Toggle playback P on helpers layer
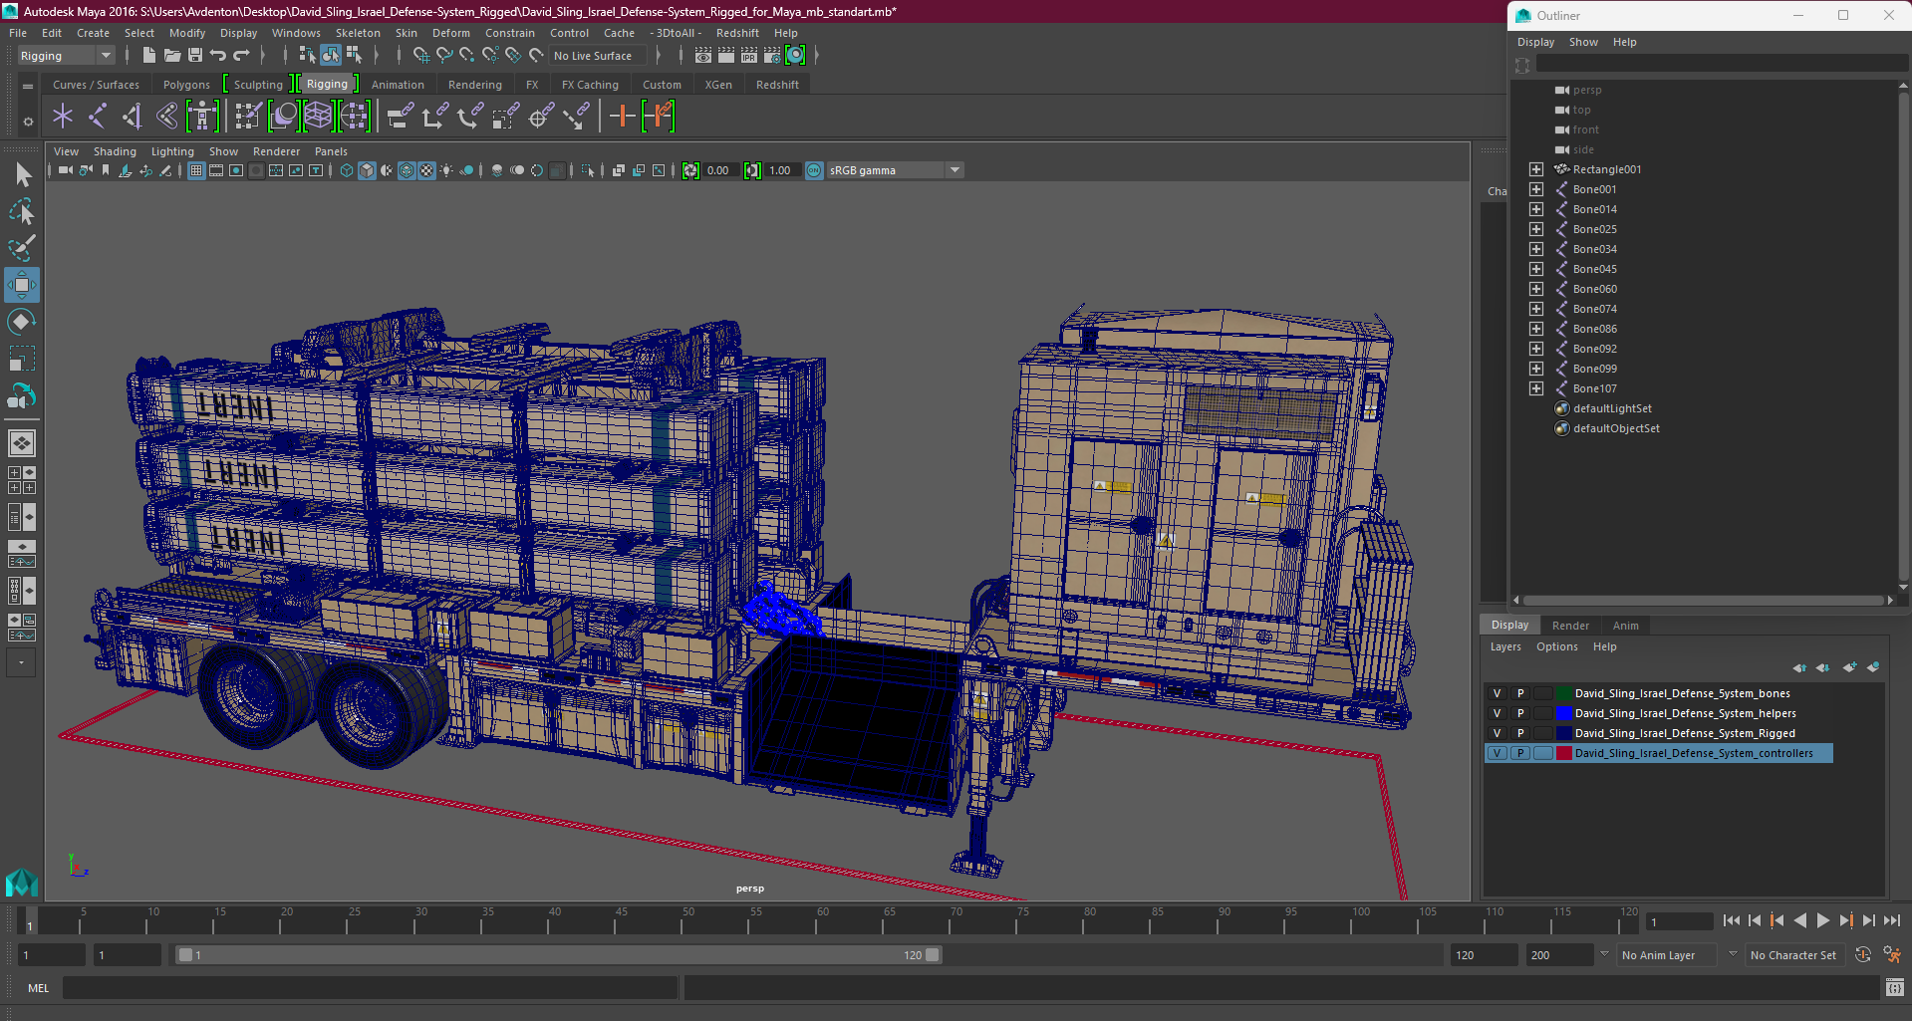Image resolution: width=1912 pixels, height=1021 pixels. click(x=1520, y=713)
